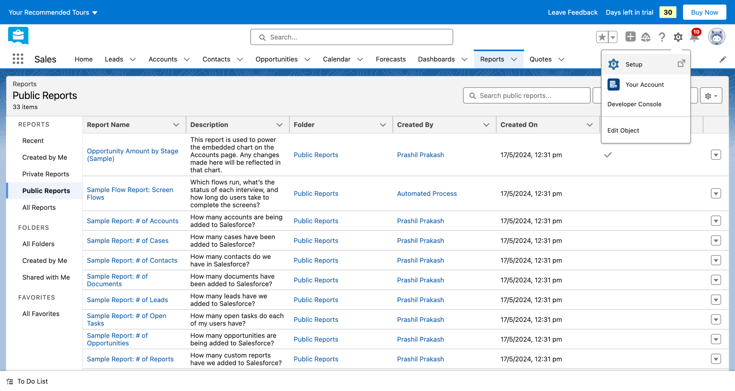Click the pencil icon to edit navigation
The height and width of the screenshot is (391, 735).
pos(723,59)
